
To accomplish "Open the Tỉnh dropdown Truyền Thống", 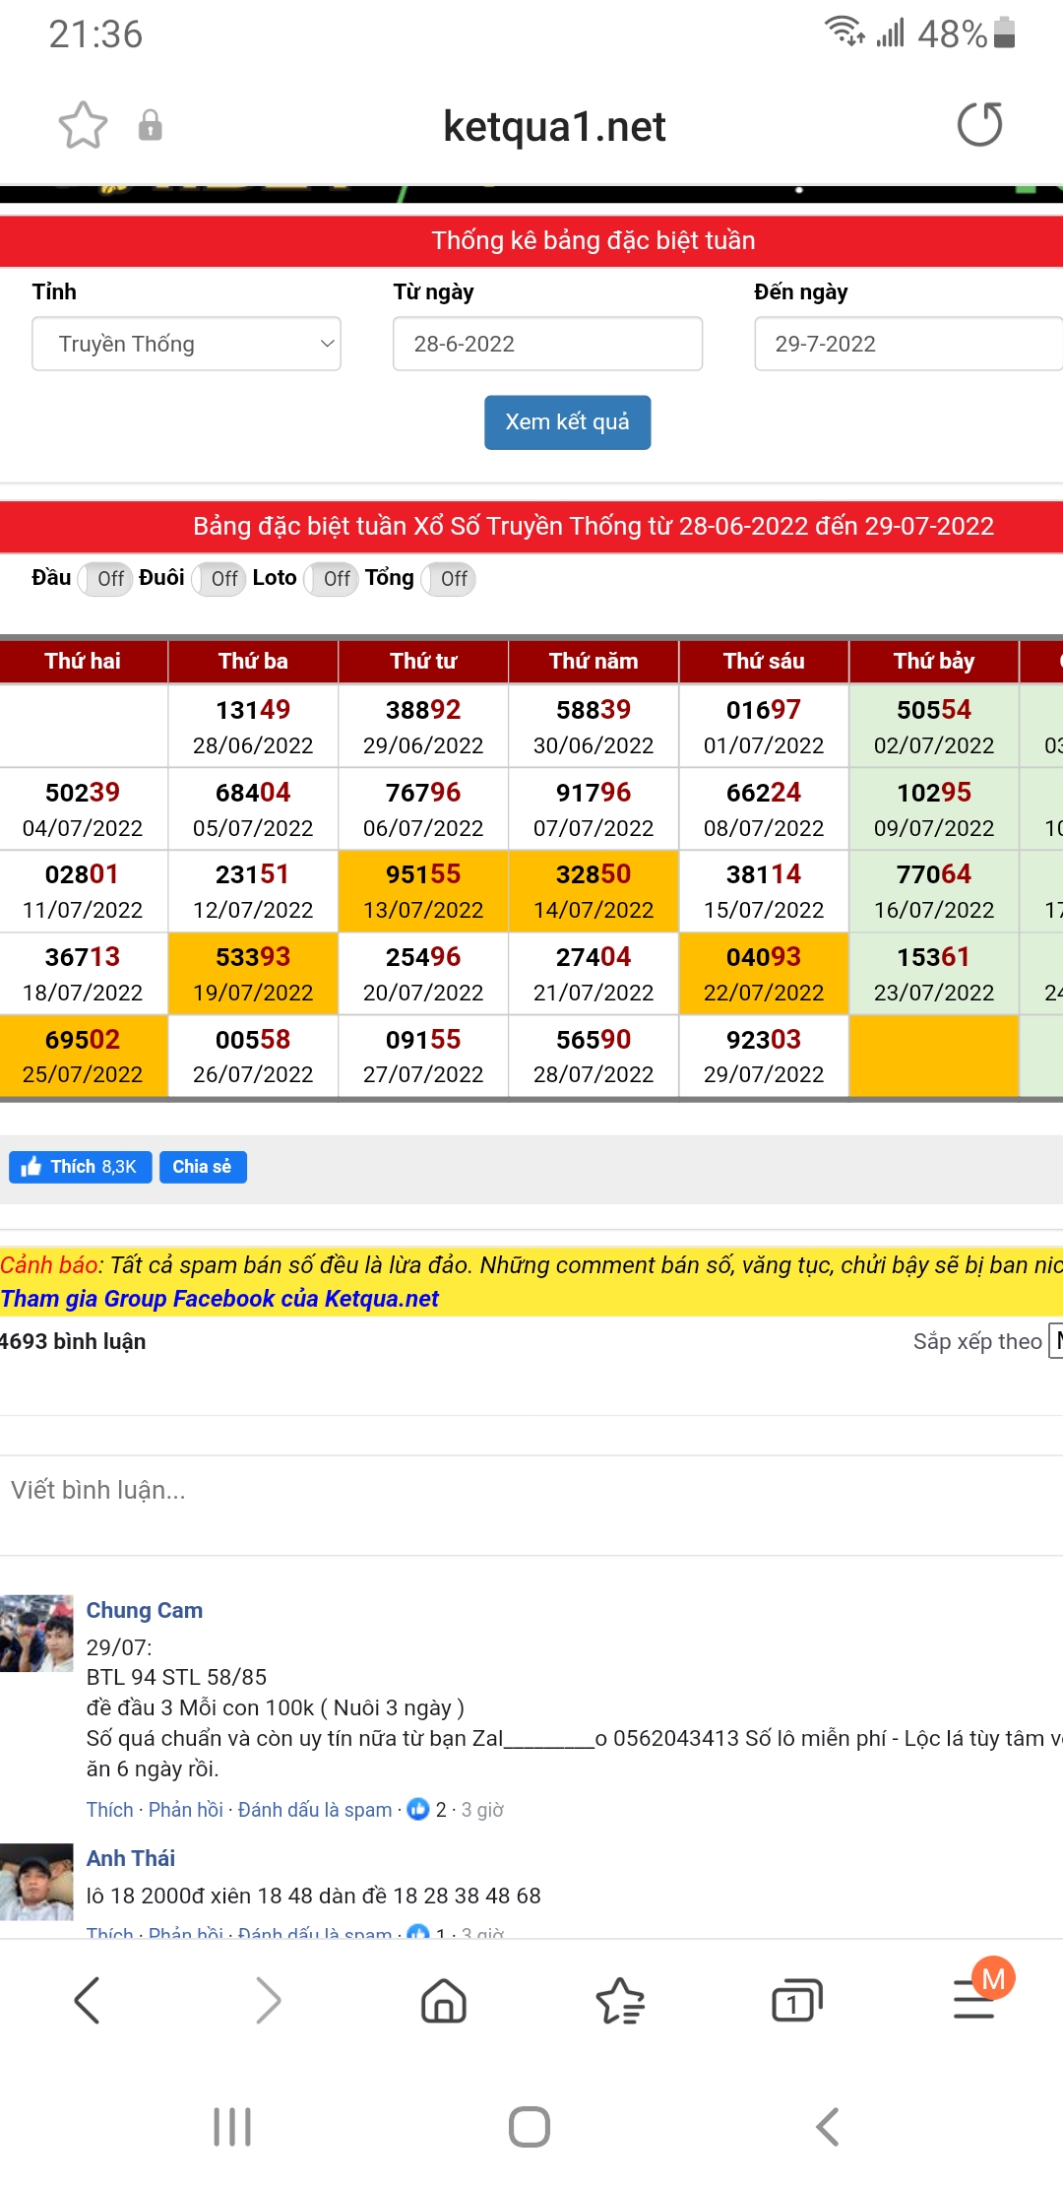I will [x=186, y=344].
